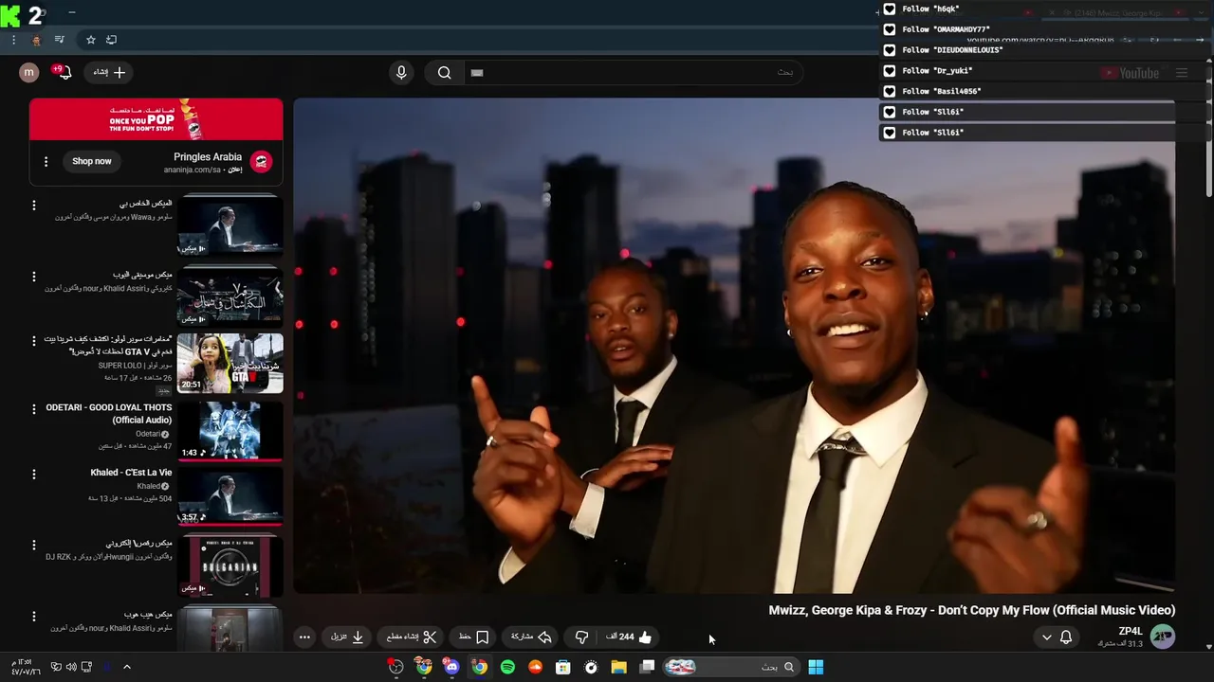Click in the Windows taskbar search box

(x=730, y=667)
